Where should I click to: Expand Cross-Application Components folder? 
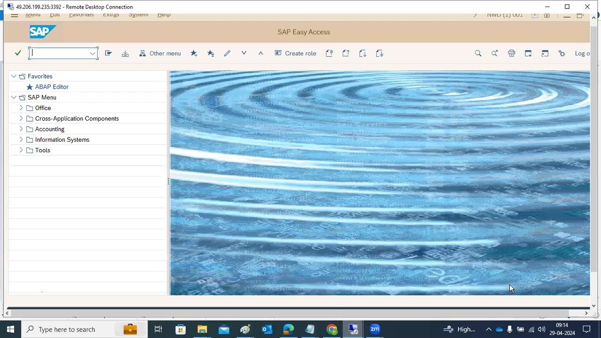[21, 118]
